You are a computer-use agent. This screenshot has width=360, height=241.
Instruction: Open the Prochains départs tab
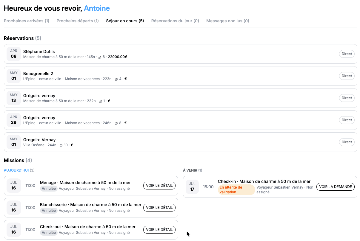click(x=78, y=21)
